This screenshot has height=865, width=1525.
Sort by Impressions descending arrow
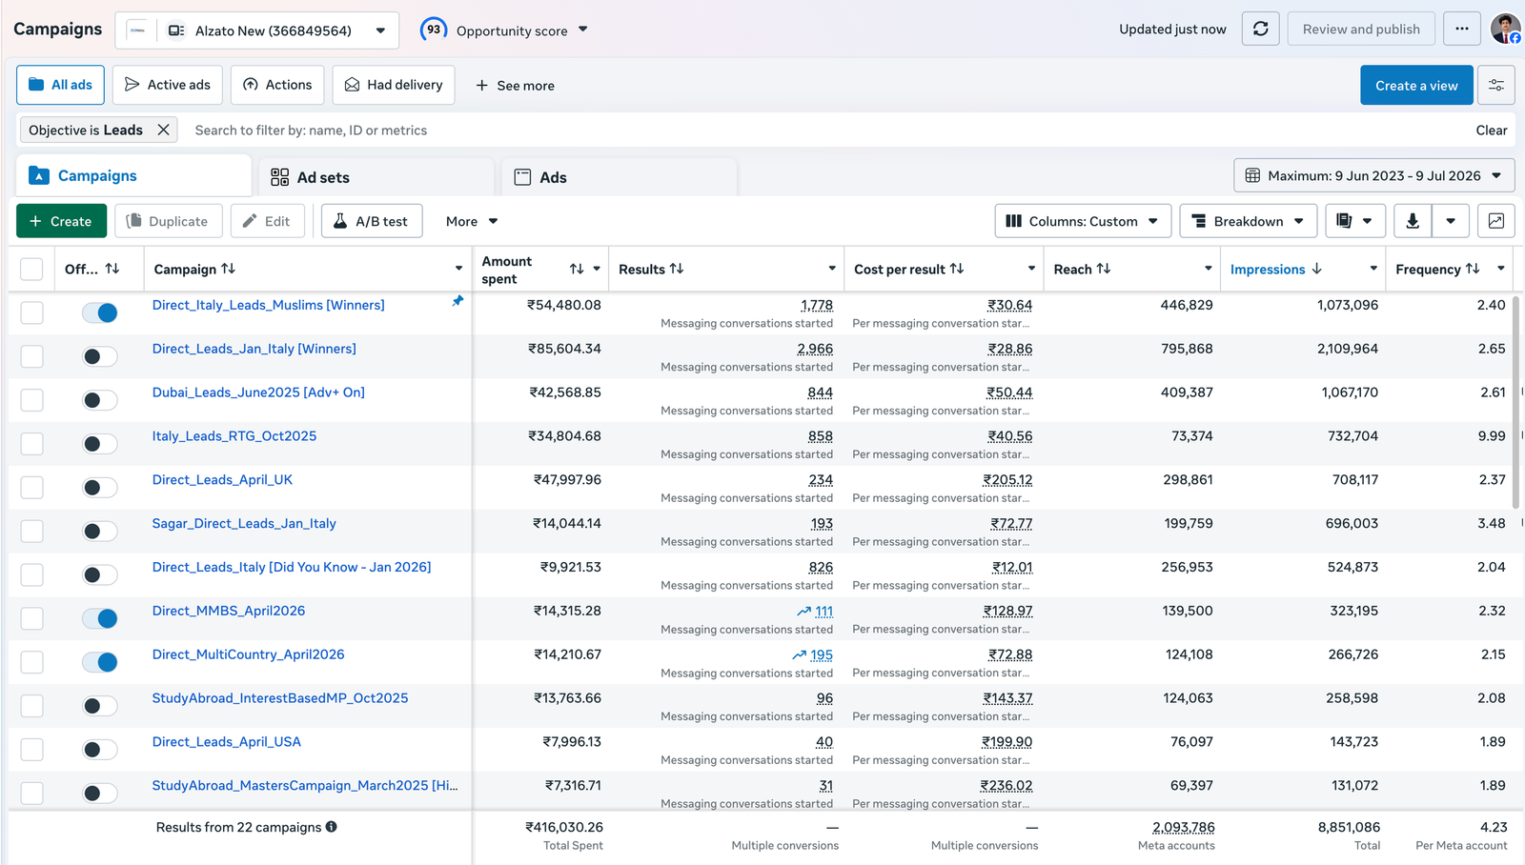1317,269
